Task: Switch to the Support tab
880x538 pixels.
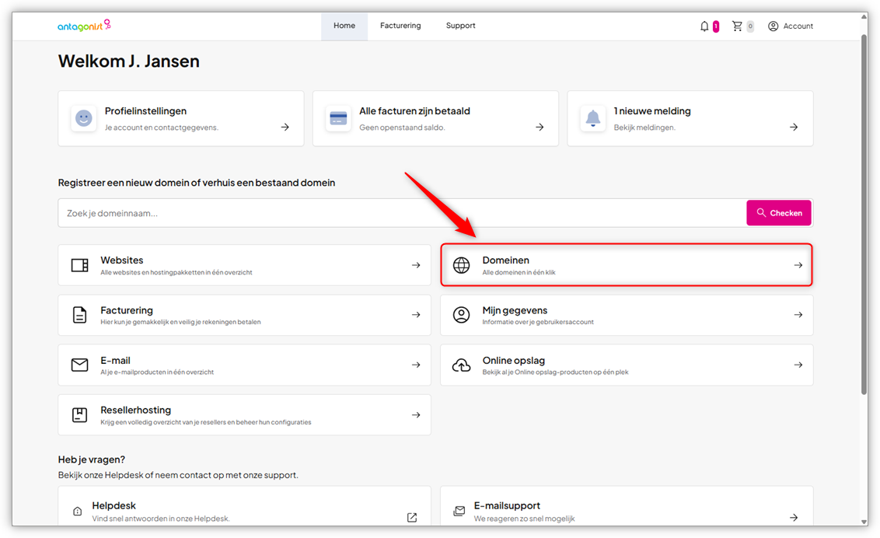Action: pyautogui.click(x=460, y=26)
